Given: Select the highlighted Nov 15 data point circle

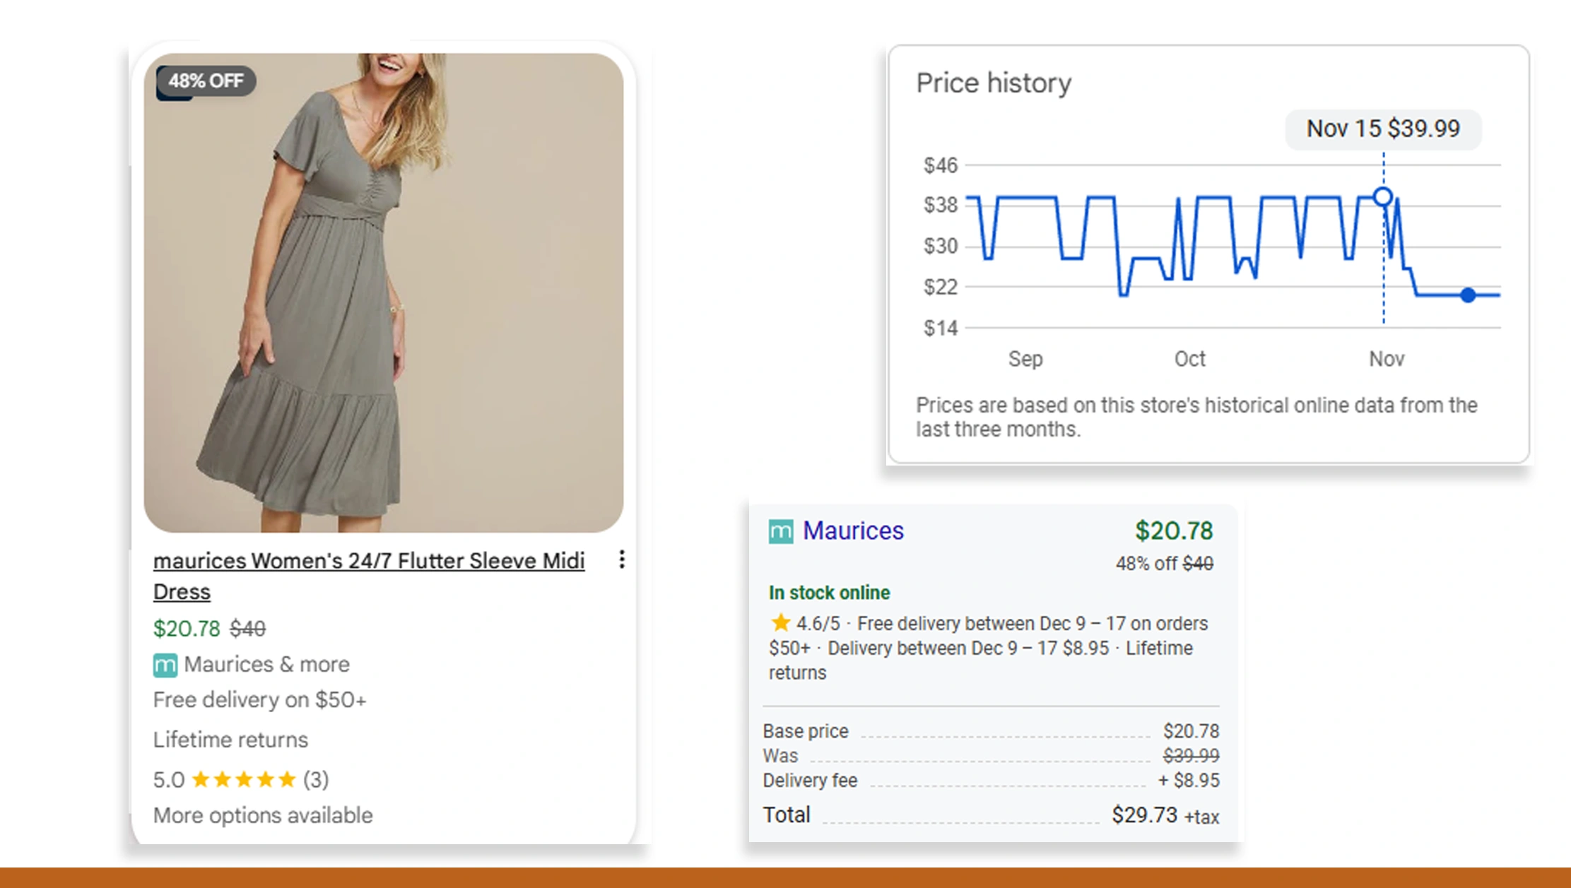Looking at the screenshot, I should click(1382, 196).
